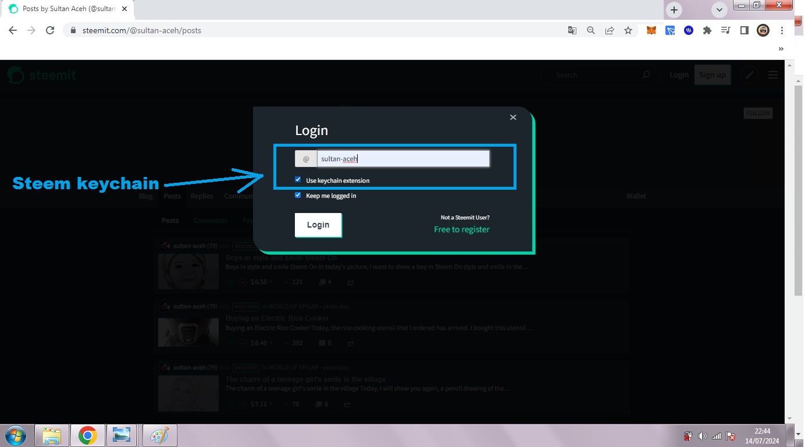The height and width of the screenshot is (447, 805).
Task: Click the username field containing sultan-aceh
Action: (x=403, y=158)
